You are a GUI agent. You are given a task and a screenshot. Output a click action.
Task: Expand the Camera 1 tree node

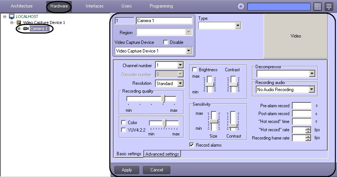pyautogui.click(x=19, y=28)
